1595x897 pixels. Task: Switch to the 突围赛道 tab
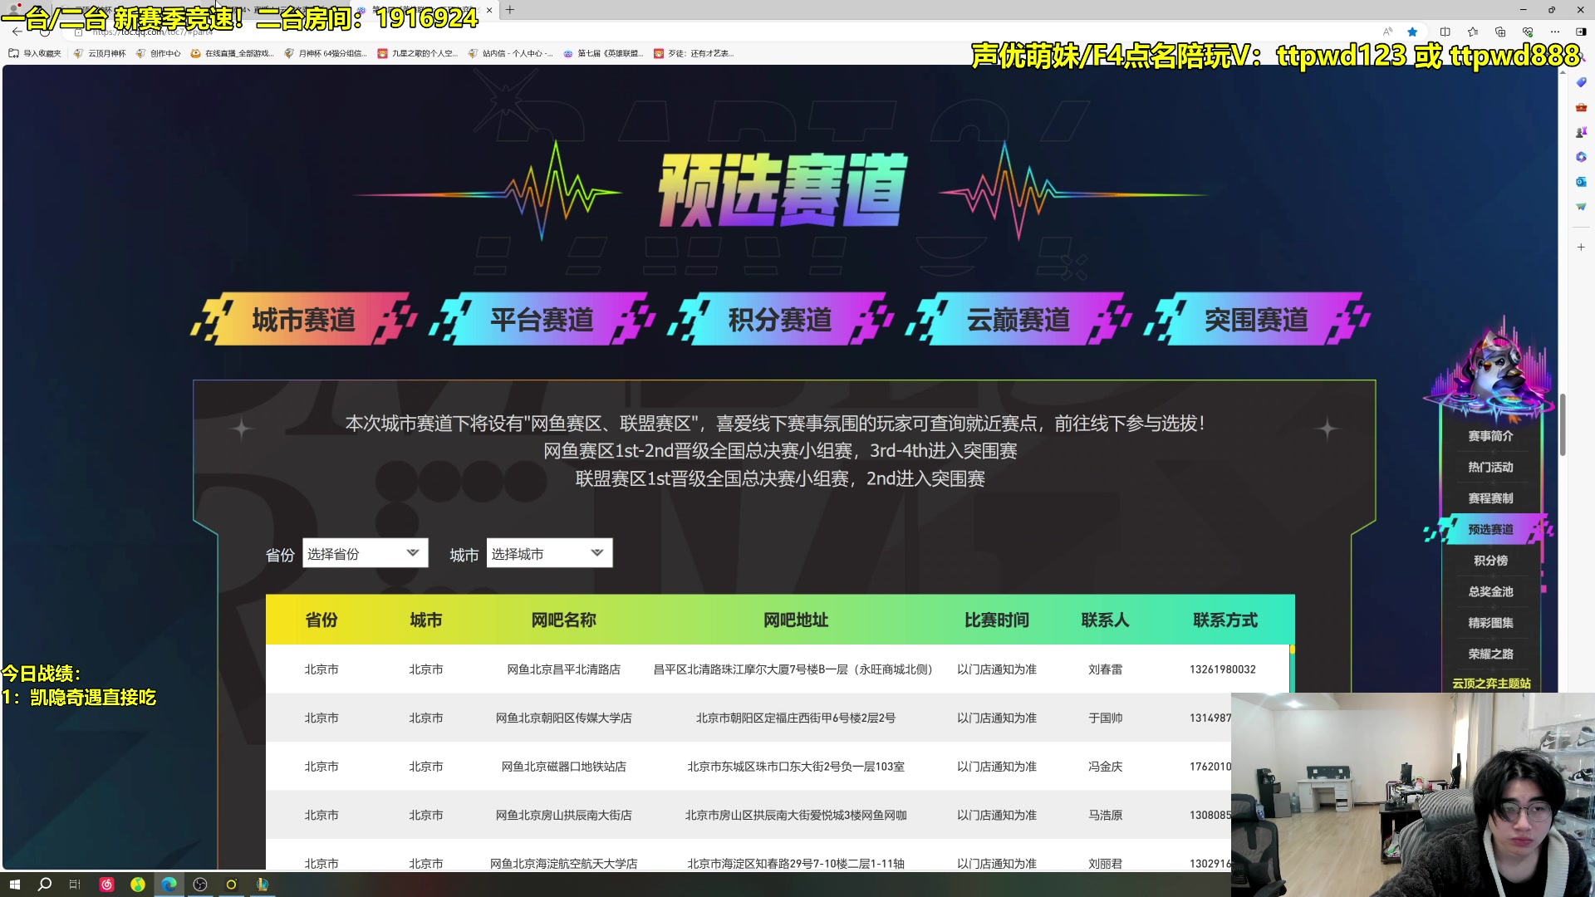(1256, 318)
